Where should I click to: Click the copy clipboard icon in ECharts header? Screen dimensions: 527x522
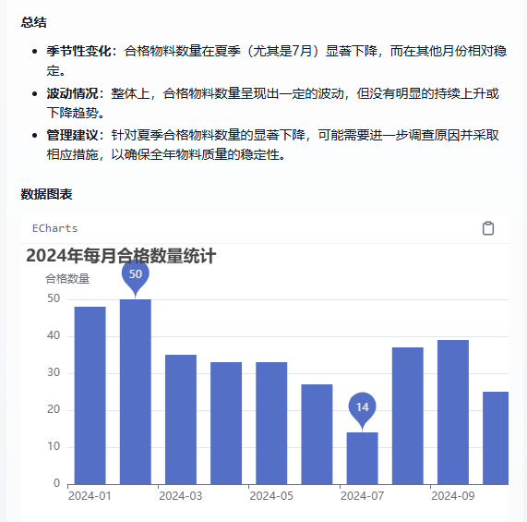coord(488,228)
